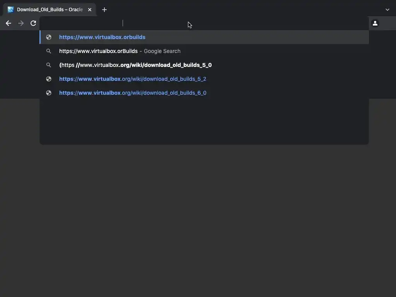Click globe icon beside virtualbox.orbuilds suggestion
This screenshot has height=297, width=396.
coord(49,37)
